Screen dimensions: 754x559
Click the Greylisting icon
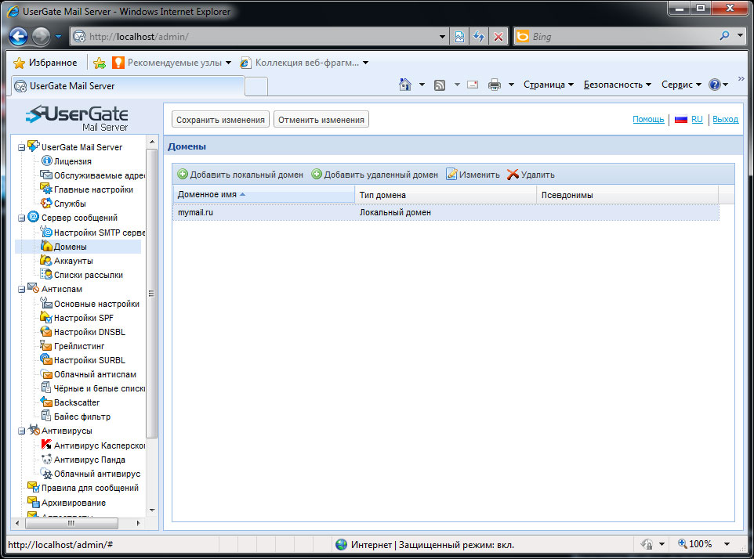[46, 345]
